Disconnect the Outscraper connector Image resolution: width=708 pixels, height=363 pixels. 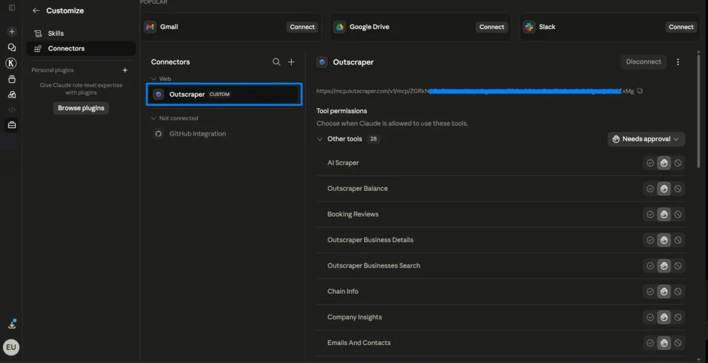(644, 62)
